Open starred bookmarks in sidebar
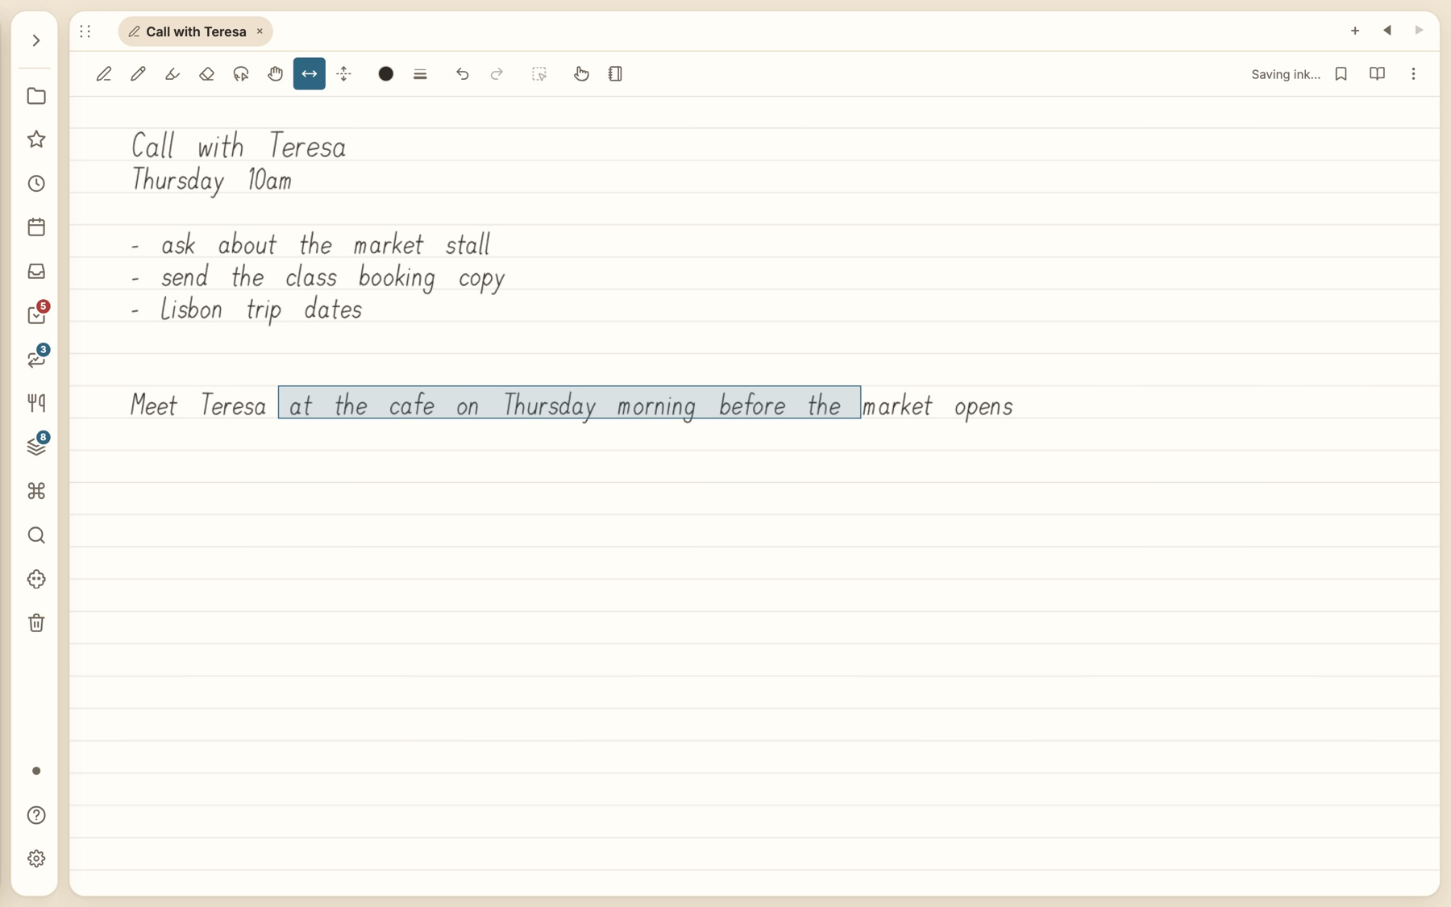Viewport: 1451px width, 907px height. [x=36, y=139]
